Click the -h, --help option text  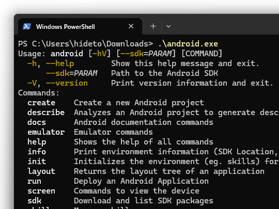pos(51,63)
